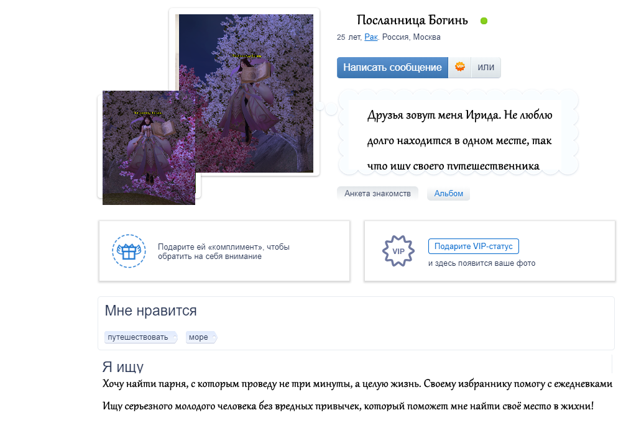The image size is (626, 436).
Task: Click the green online status dot
Action: pos(484,21)
